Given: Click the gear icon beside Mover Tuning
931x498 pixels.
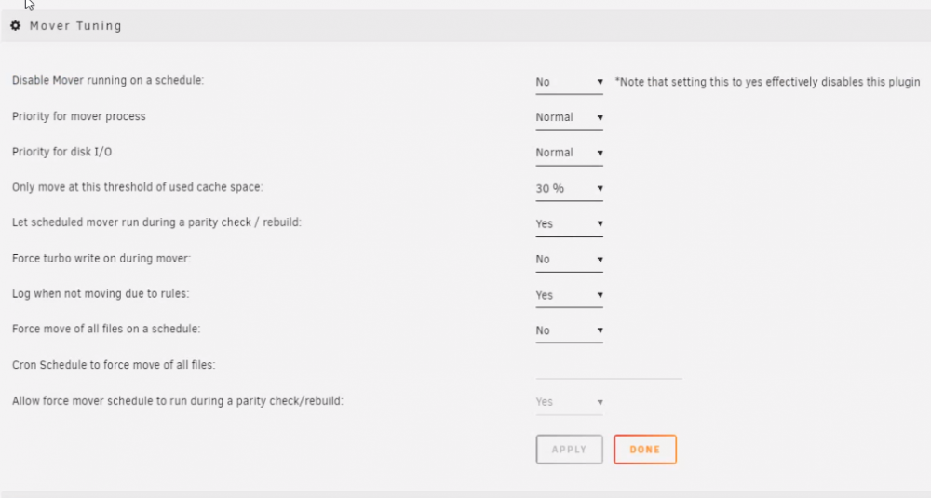Looking at the screenshot, I should 16,25.
